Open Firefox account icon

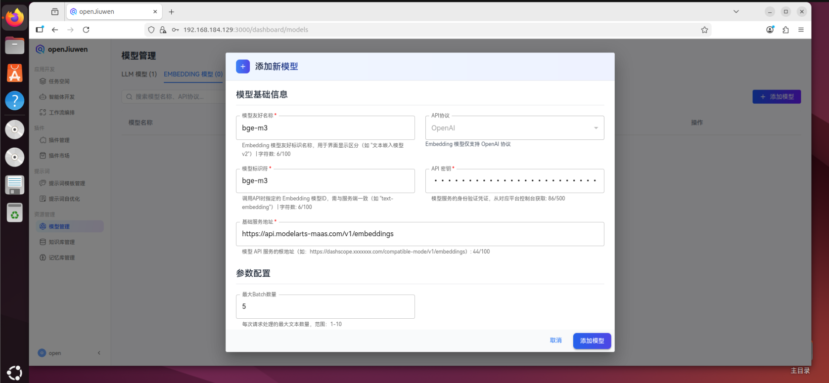point(770,30)
